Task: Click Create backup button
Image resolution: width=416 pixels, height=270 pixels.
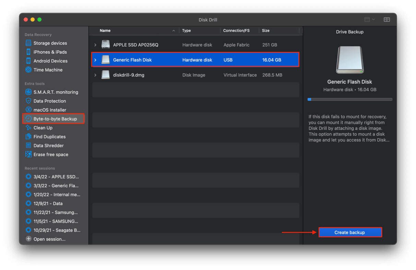Action: (x=350, y=232)
